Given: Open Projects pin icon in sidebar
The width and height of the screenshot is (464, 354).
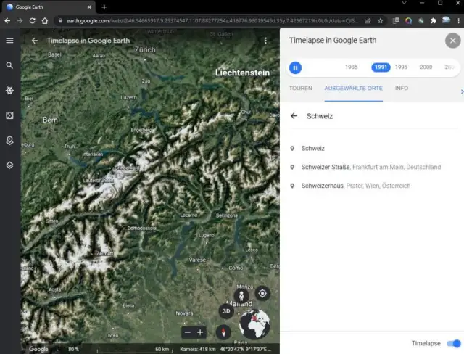Looking at the screenshot, I should coord(9,140).
